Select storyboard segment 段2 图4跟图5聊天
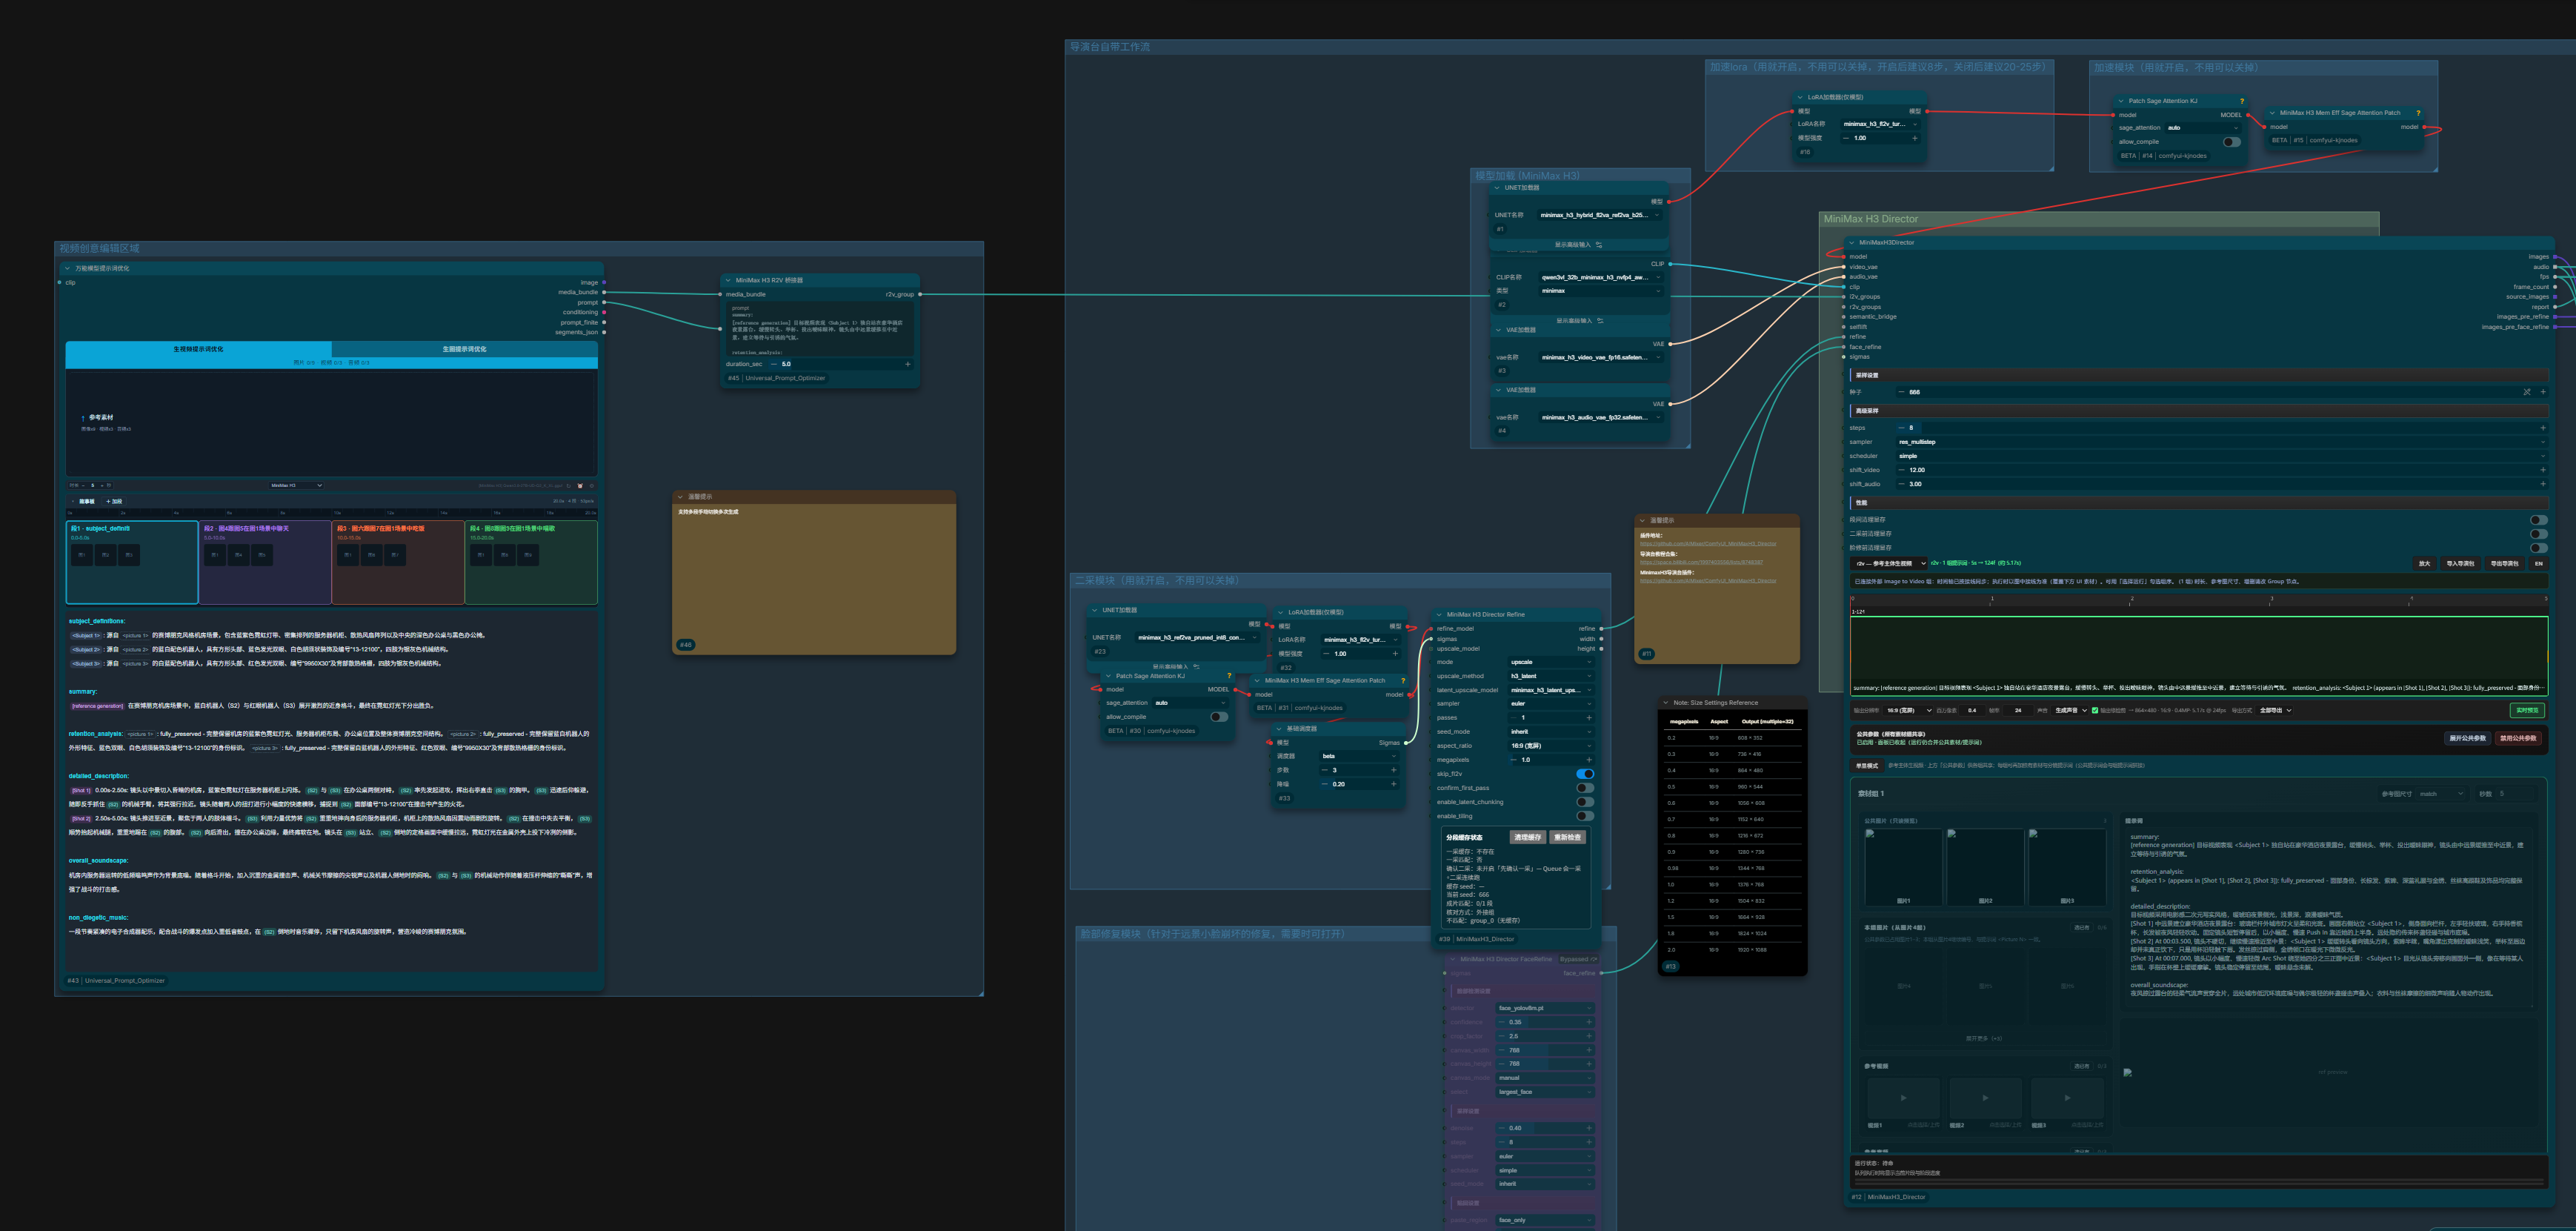 265,562
